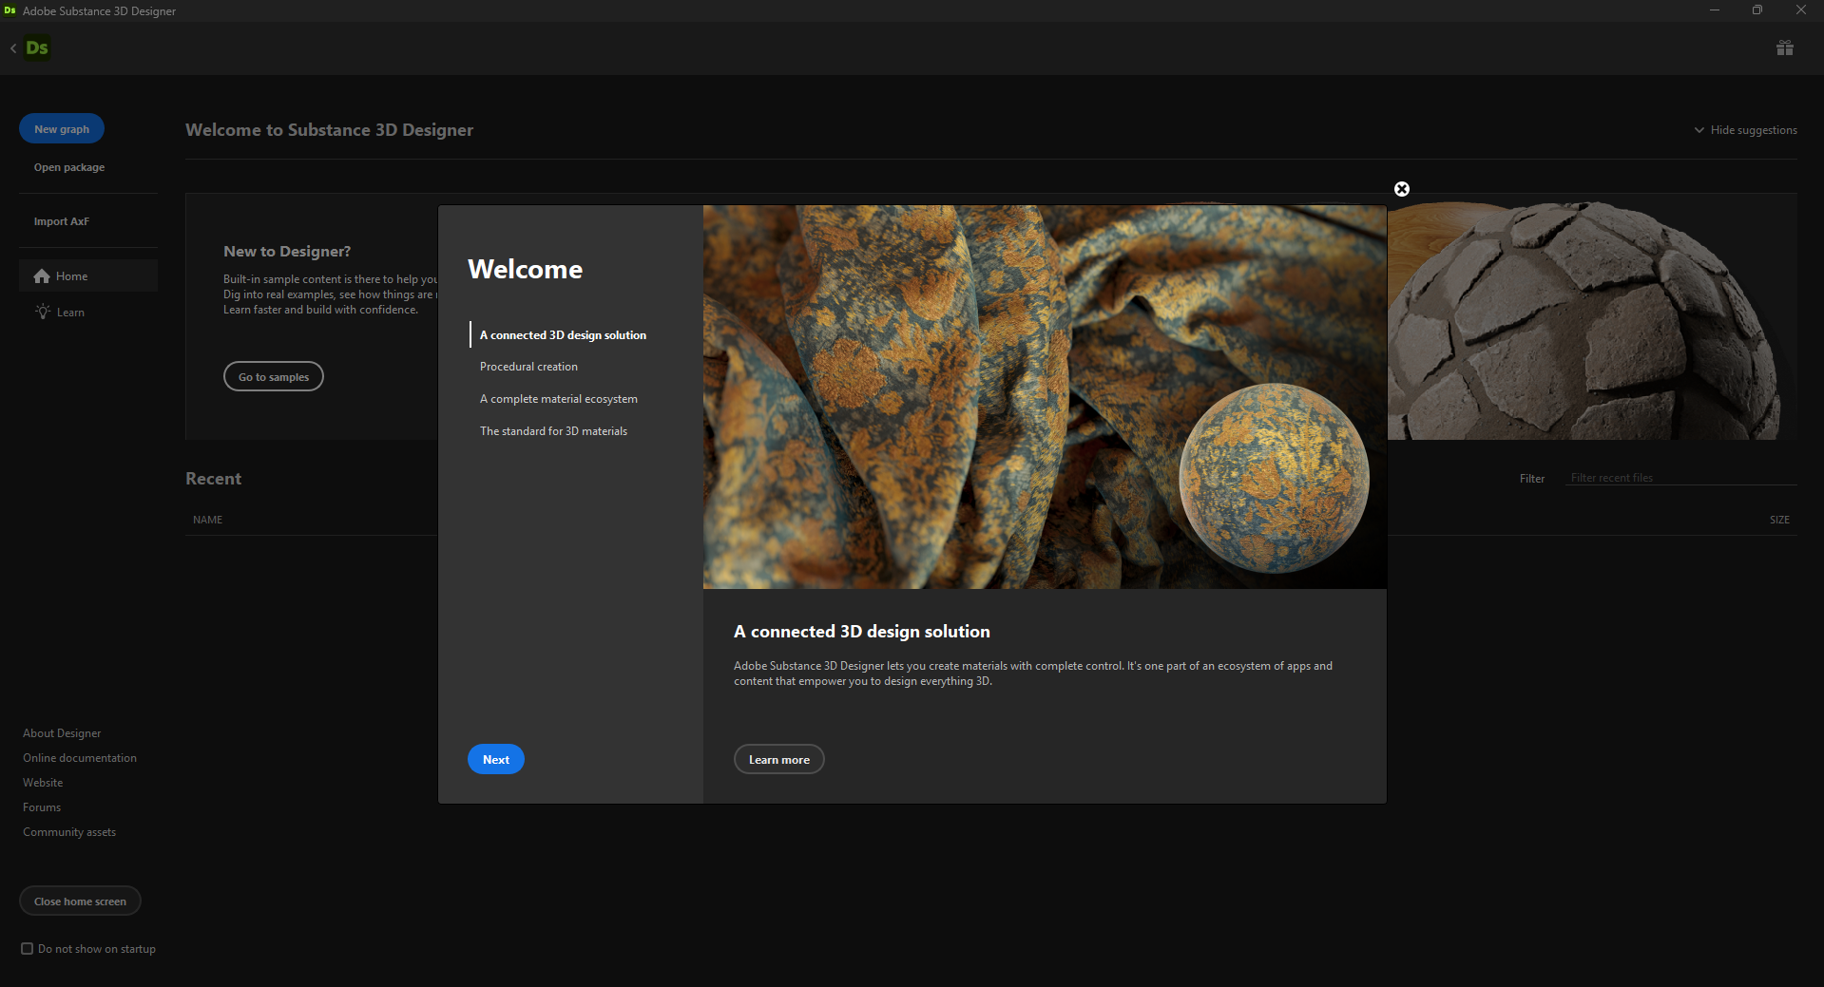Enable Do not show on startup checkbox
Viewport: 1824px width, 987px height.
pyautogui.click(x=28, y=948)
